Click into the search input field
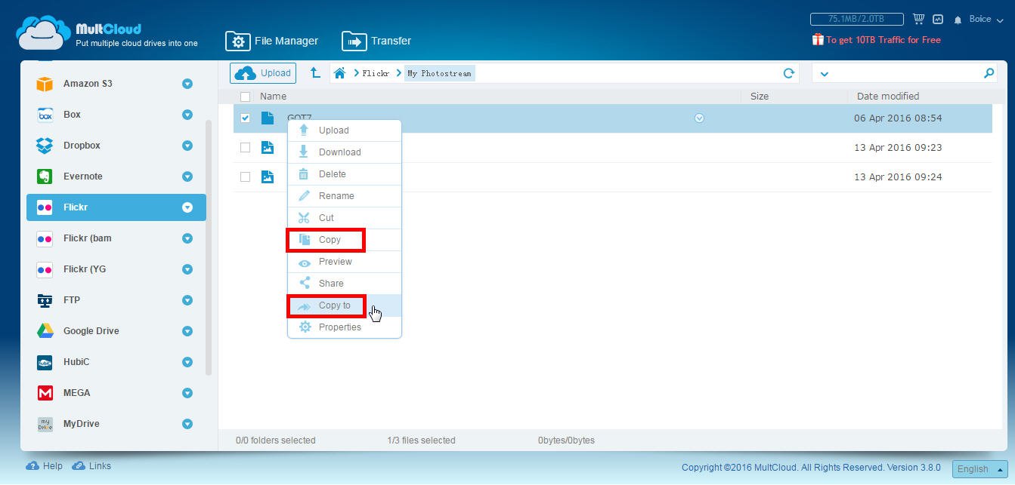 pyautogui.click(x=905, y=73)
